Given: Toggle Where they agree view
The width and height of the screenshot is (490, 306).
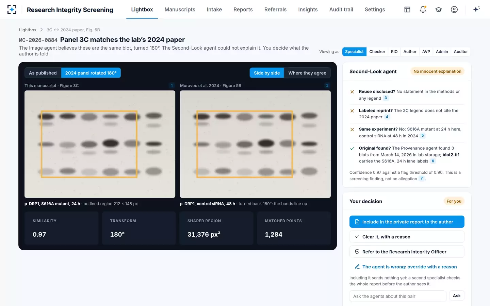Looking at the screenshot, I should 307,73.
